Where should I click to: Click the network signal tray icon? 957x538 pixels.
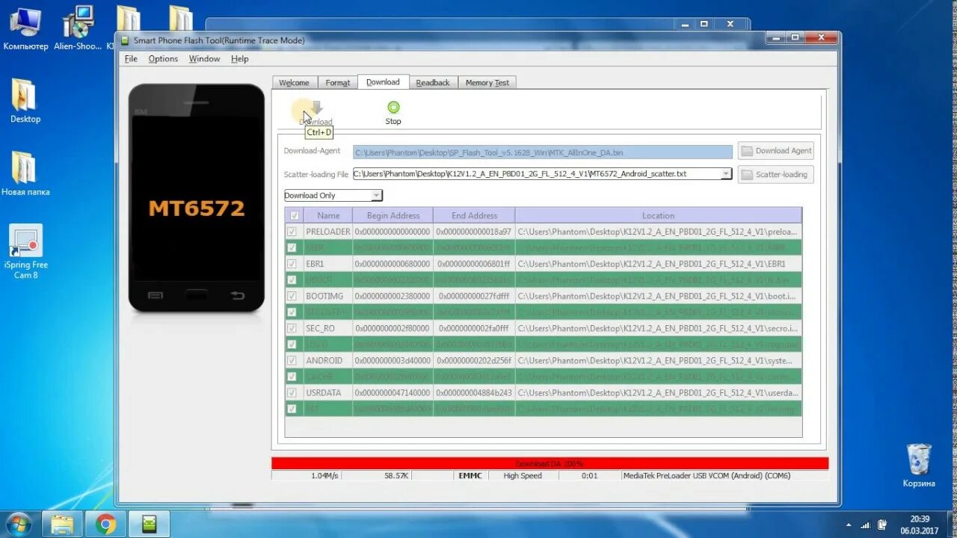coord(866,525)
